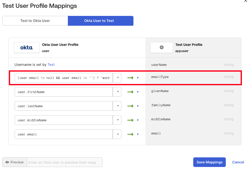Open the Test link next to Username is set by
The width and height of the screenshot is (251, 172).
[x=51, y=65]
